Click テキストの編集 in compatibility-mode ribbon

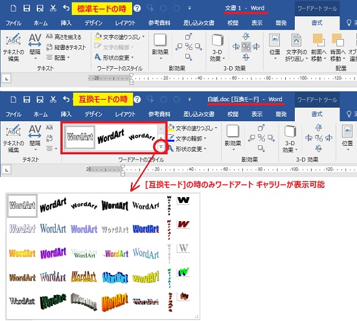14,139
